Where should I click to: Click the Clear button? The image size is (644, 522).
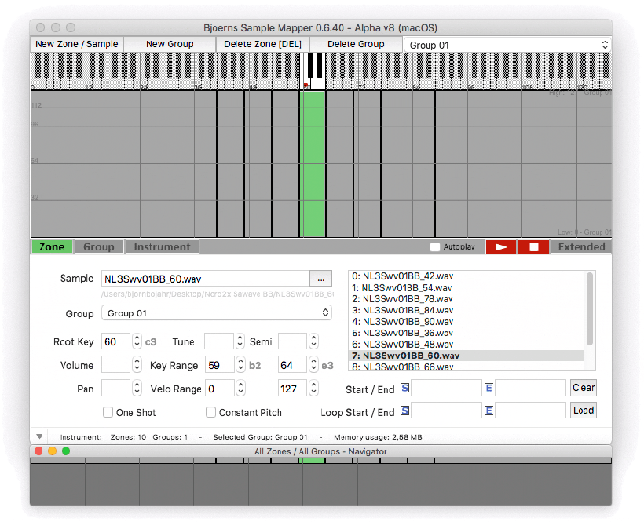coord(584,388)
